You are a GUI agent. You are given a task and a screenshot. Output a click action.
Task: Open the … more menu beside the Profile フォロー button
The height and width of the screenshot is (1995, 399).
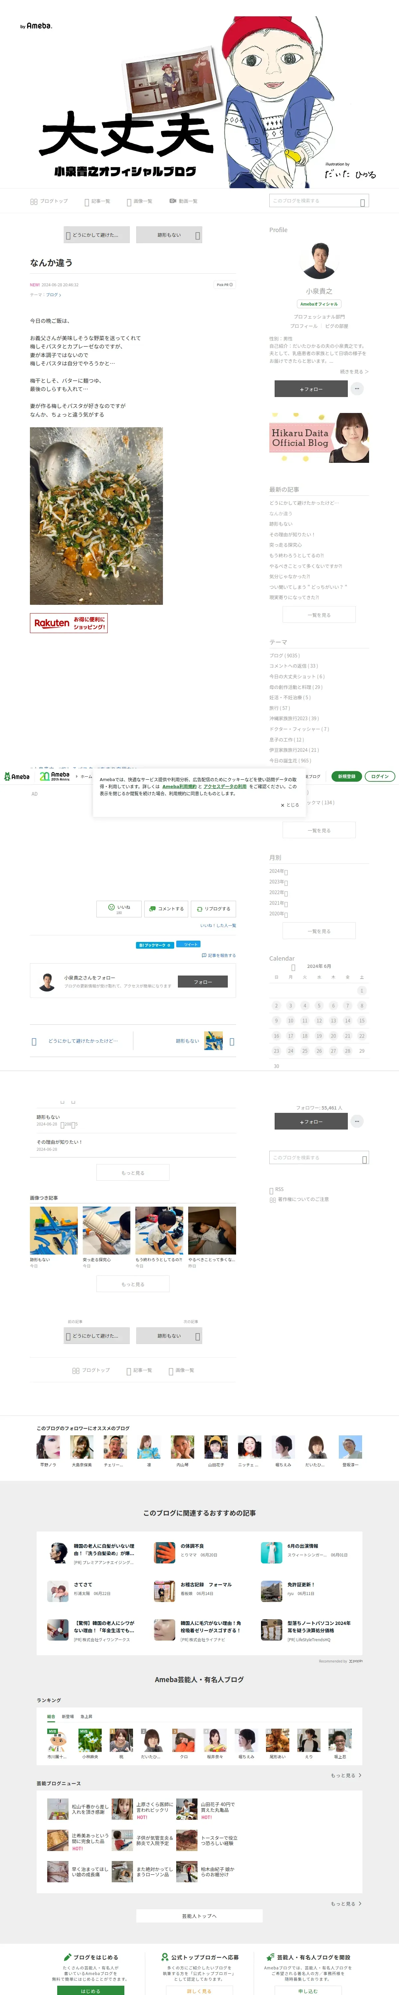point(356,389)
